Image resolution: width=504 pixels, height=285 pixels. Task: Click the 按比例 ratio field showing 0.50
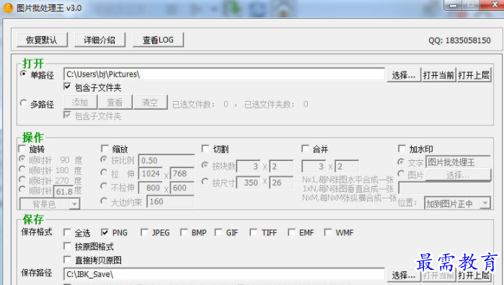[167, 160]
